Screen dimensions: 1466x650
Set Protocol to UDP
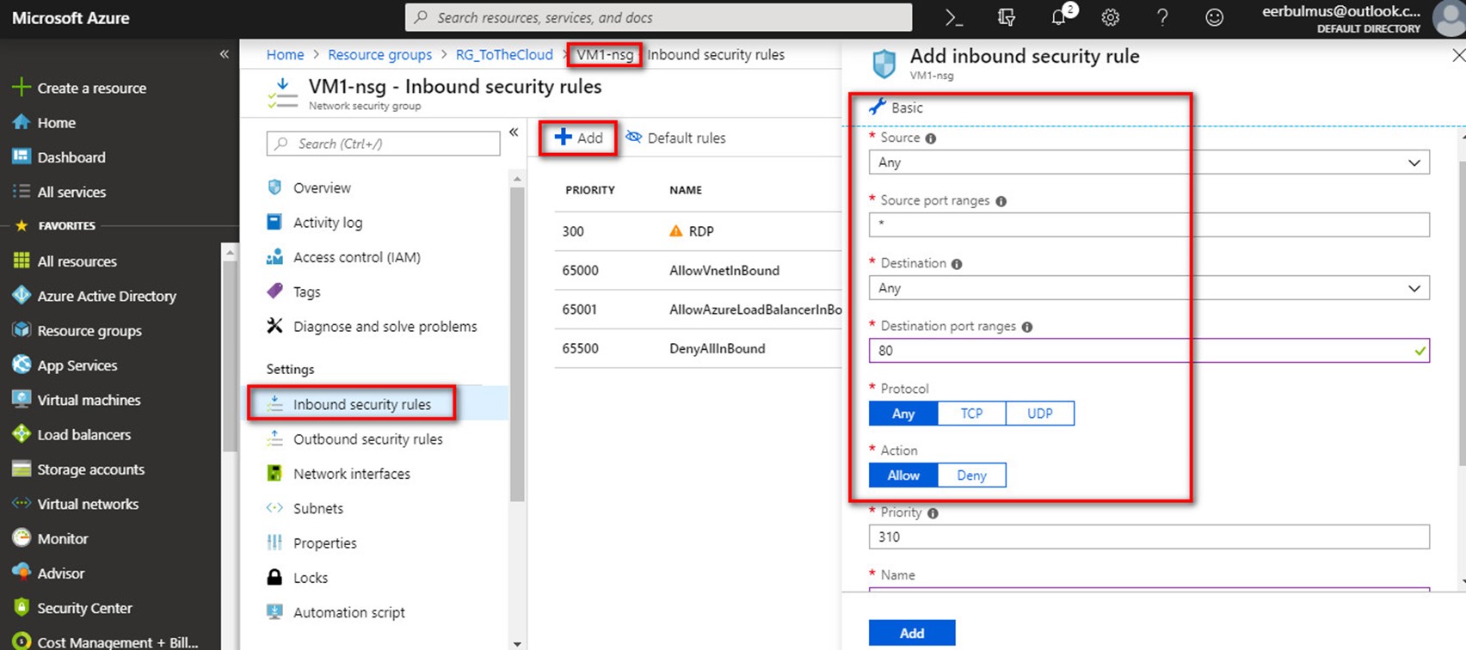pos(1040,414)
